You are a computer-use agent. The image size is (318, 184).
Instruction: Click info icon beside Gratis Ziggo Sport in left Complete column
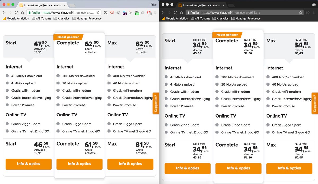pos(58,124)
